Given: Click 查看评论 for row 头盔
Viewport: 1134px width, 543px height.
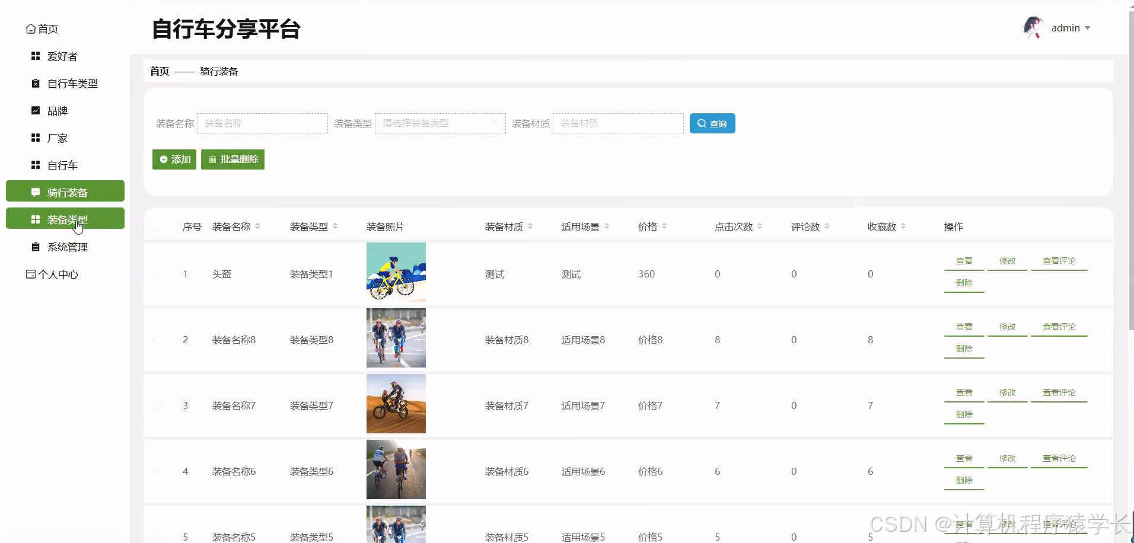Looking at the screenshot, I should tap(1059, 261).
